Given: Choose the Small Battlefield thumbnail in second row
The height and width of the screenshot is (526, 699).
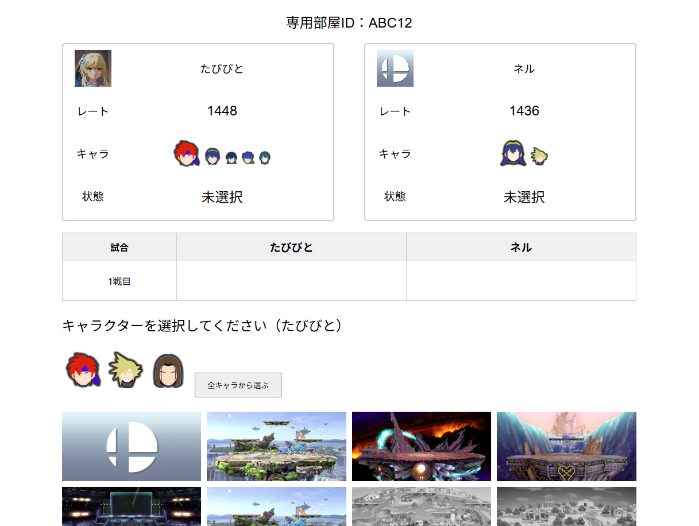Looking at the screenshot, I should pyautogui.click(x=276, y=506).
